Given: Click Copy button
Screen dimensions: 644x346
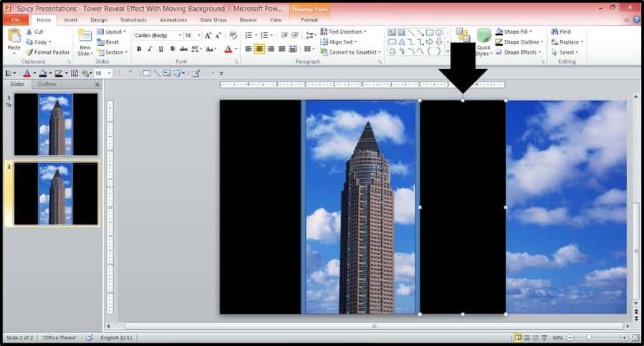Looking at the screenshot, I should (x=39, y=42).
